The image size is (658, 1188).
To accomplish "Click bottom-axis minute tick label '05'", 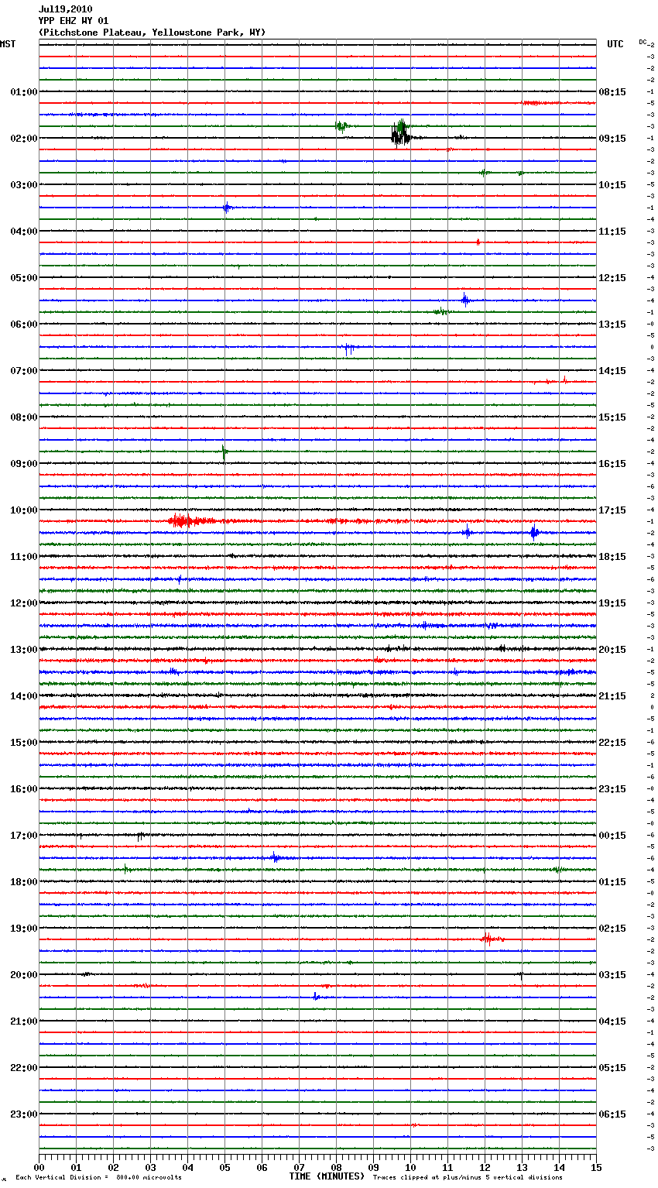I will pos(224,1167).
